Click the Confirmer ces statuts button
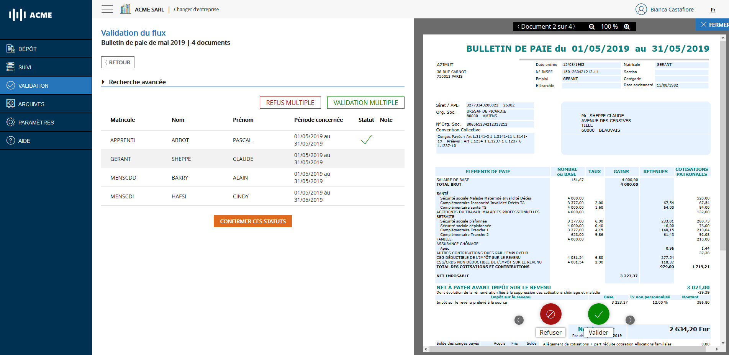729x355 pixels. 253,221
